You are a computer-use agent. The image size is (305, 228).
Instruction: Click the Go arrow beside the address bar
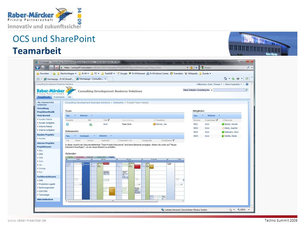196,67
